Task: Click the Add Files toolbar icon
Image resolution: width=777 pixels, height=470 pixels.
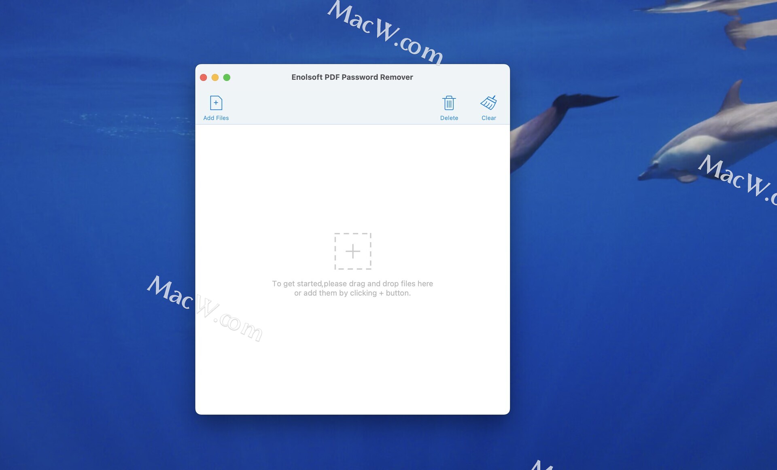Action: click(216, 103)
